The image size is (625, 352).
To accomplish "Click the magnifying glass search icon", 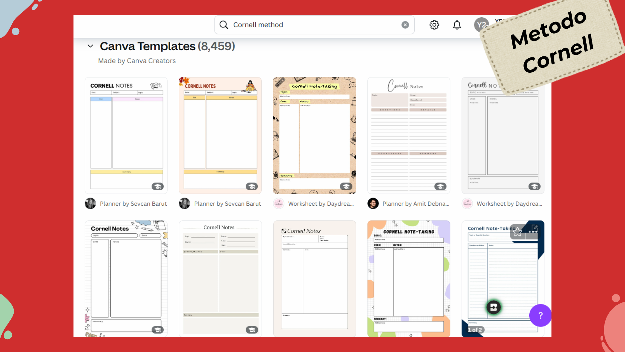I will [x=224, y=25].
